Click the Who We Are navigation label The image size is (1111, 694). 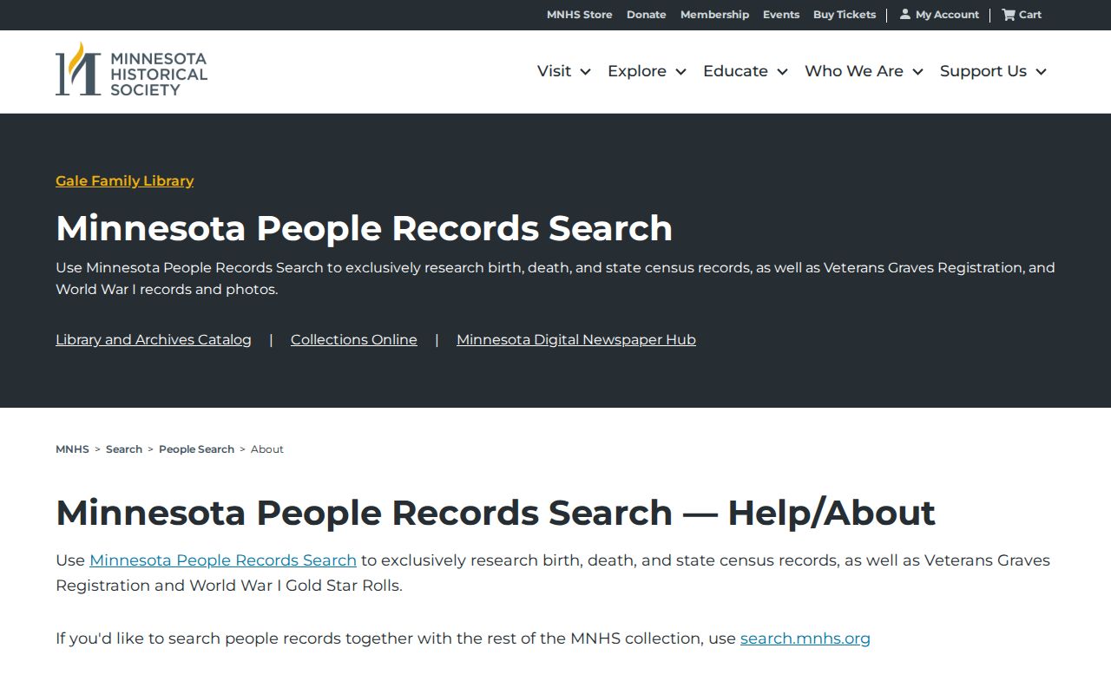(x=854, y=71)
